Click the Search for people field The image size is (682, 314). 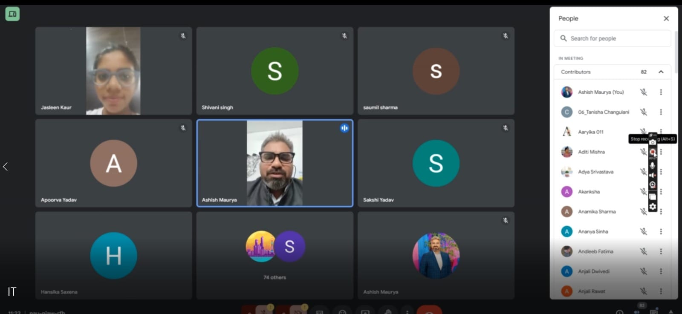point(614,38)
